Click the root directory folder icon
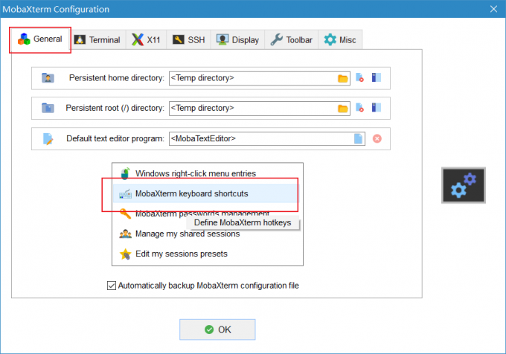The height and width of the screenshot is (354, 506). 48,108
